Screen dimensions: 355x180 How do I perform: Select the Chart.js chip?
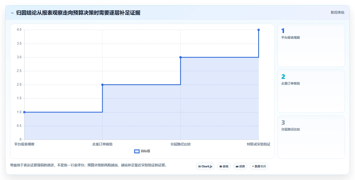[x=205, y=166]
